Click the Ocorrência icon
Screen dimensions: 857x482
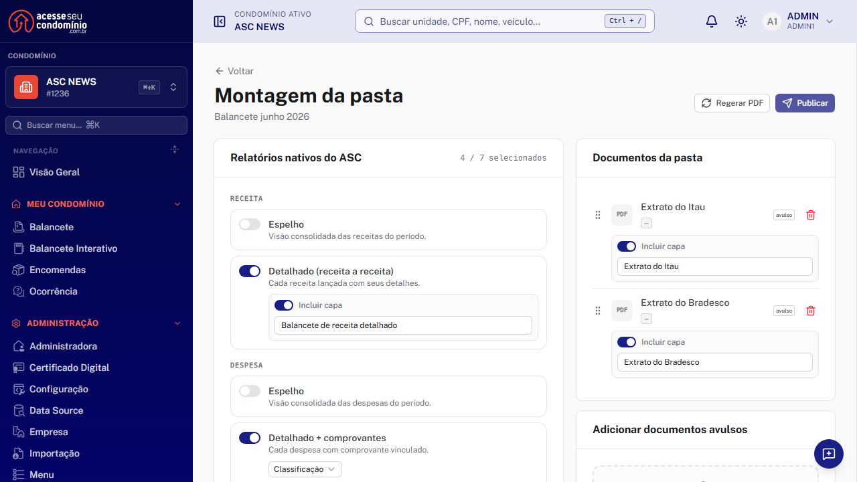point(19,291)
